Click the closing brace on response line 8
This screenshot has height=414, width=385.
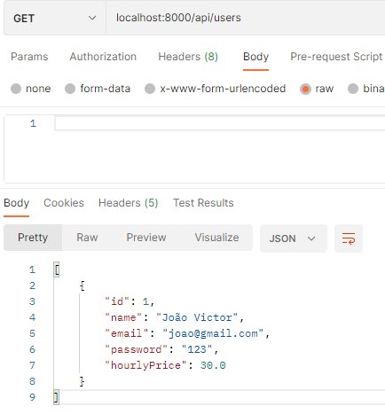point(82,381)
